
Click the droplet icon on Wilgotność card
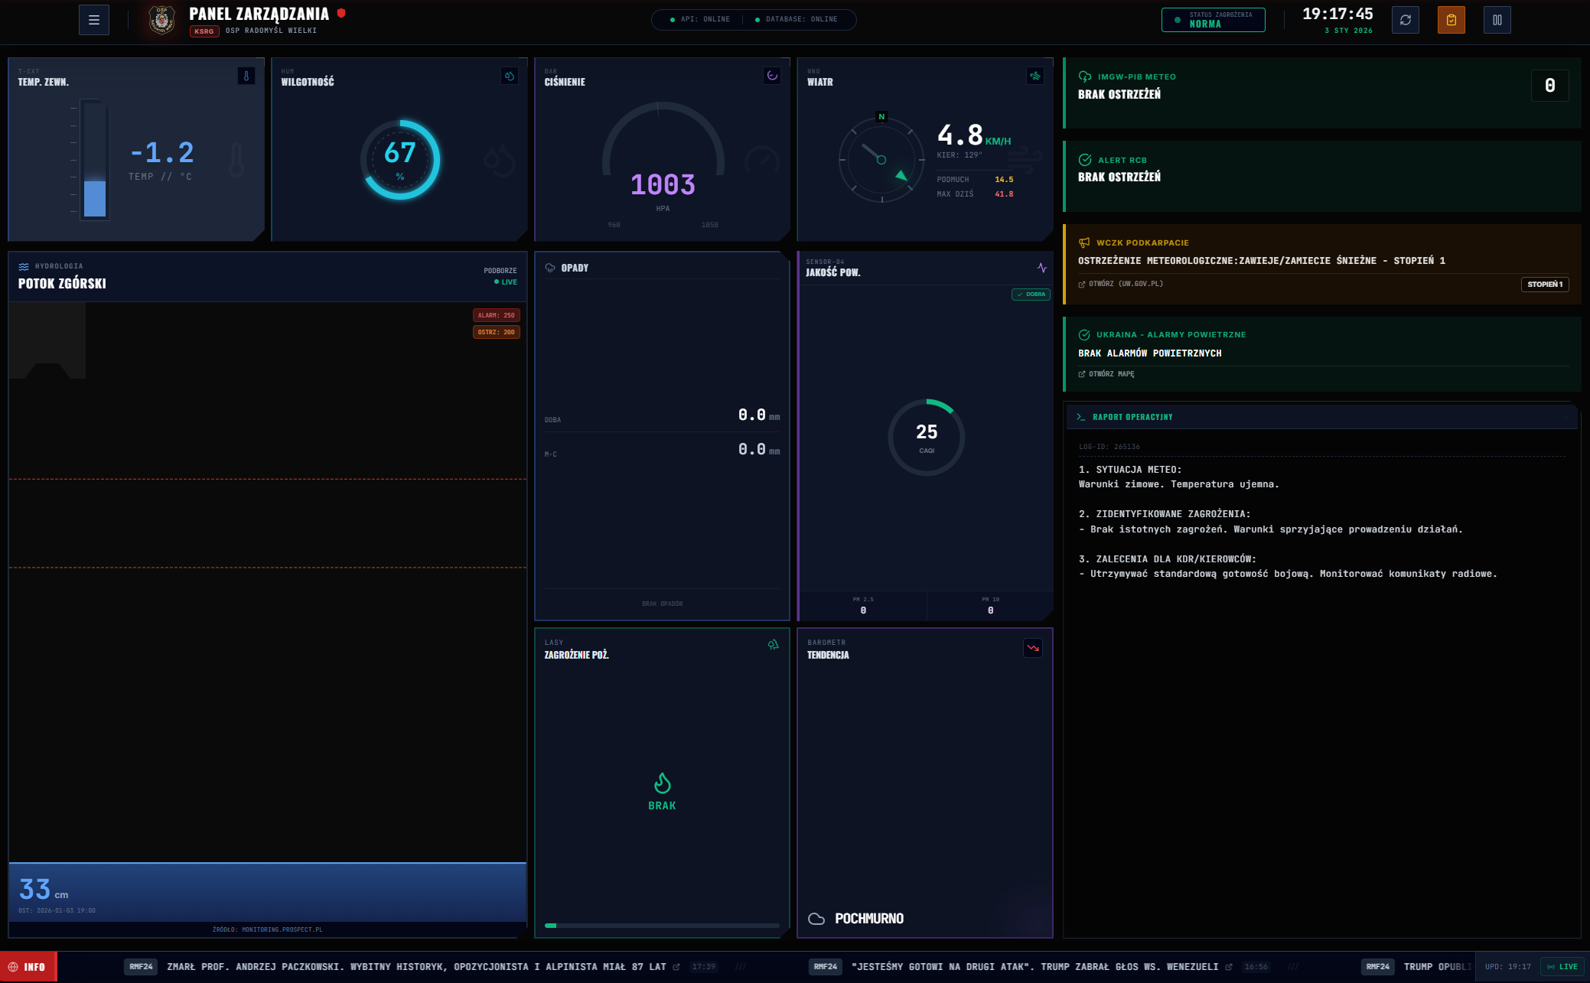[510, 76]
